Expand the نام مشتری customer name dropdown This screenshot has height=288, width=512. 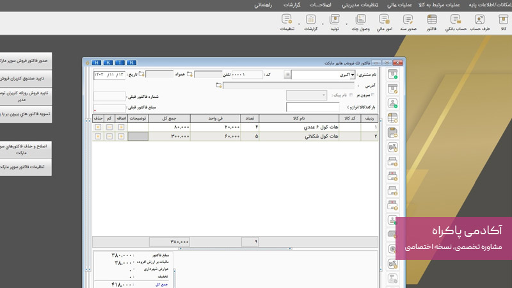tap(353, 75)
